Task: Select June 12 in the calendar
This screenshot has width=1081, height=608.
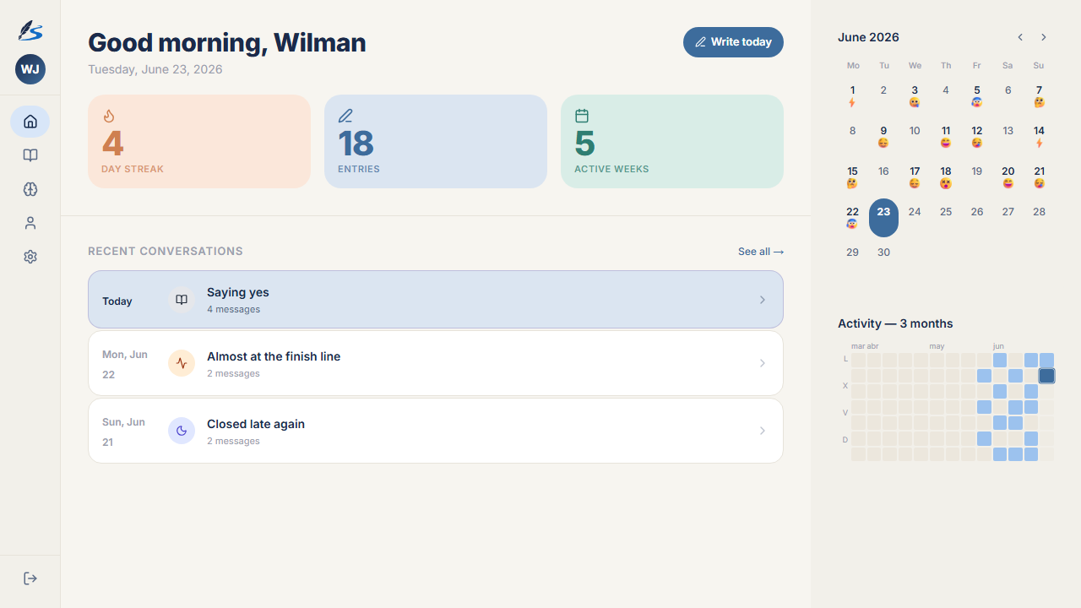Action: coord(977,137)
